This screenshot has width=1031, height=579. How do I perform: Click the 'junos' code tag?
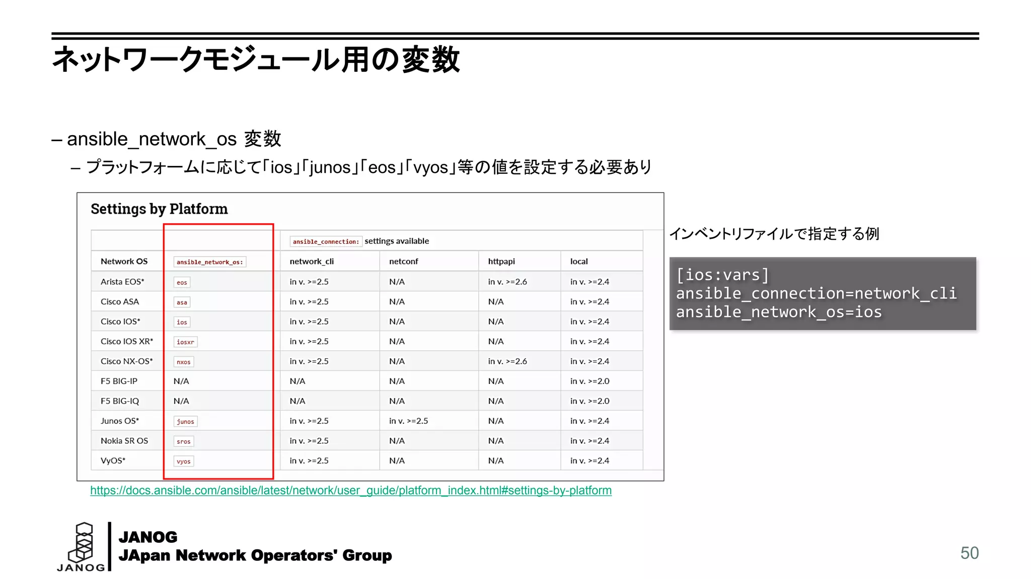(185, 422)
